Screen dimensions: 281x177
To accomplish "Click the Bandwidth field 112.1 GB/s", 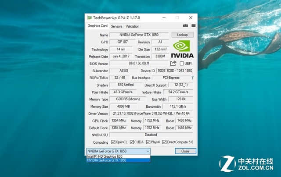I will [x=178, y=106].
